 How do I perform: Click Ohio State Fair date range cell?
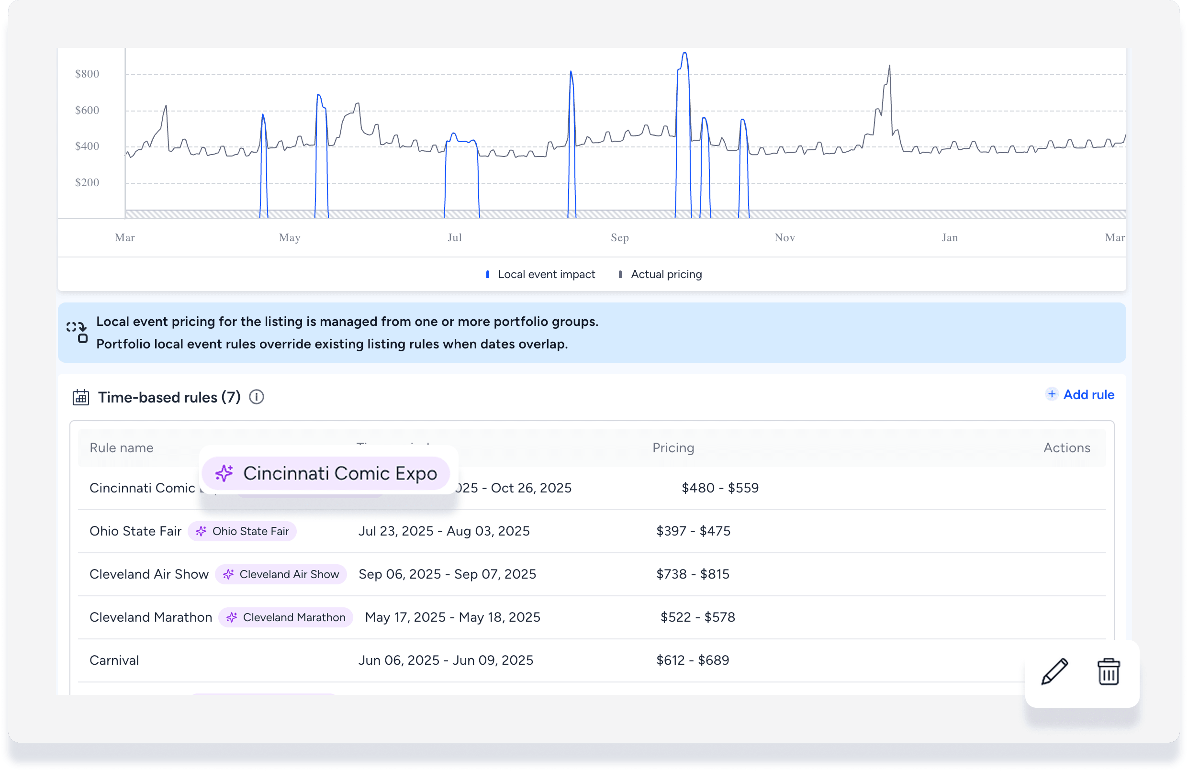coord(444,531)
